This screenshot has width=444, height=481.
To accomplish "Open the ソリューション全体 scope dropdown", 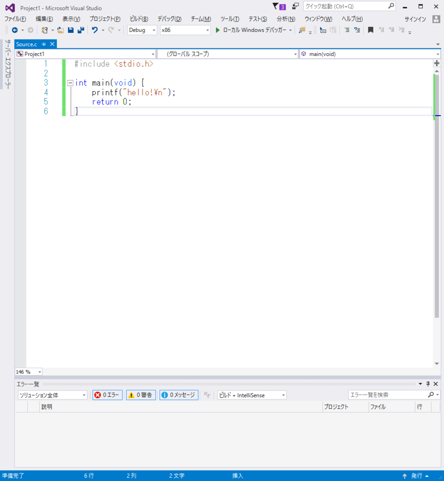I will click(x=53, y=395).
